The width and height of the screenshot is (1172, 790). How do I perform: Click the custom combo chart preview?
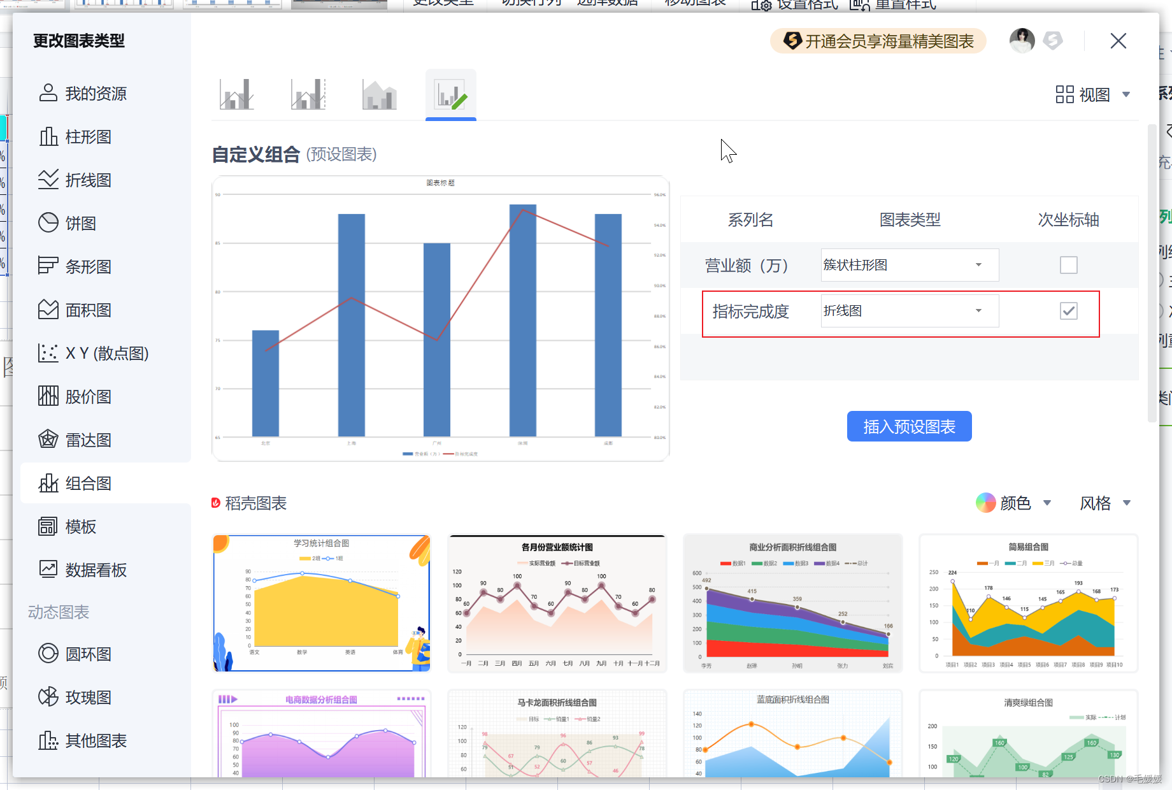click(441, 319)
